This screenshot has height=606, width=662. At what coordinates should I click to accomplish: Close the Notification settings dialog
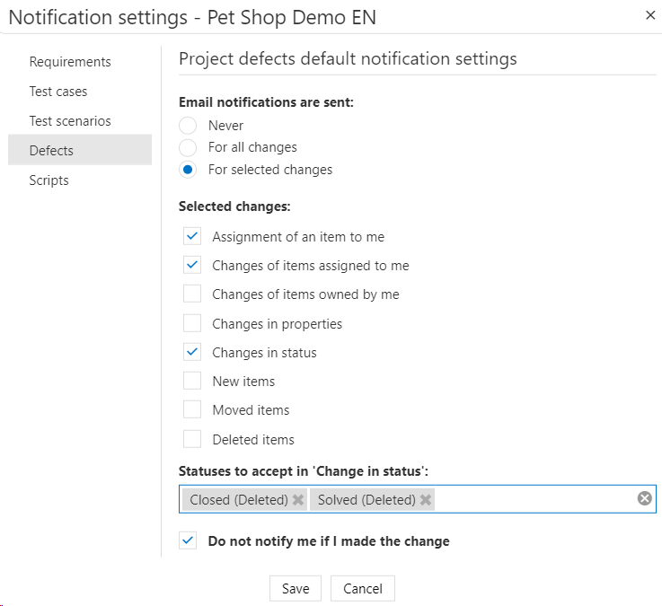point(650,14)
